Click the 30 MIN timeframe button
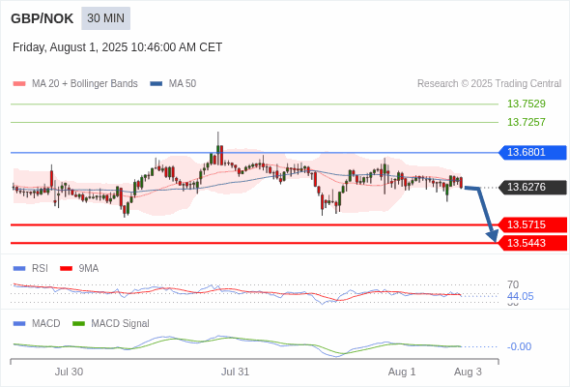Screen dimensions: 570x387 pyautogui.click(x=105, y=18)
